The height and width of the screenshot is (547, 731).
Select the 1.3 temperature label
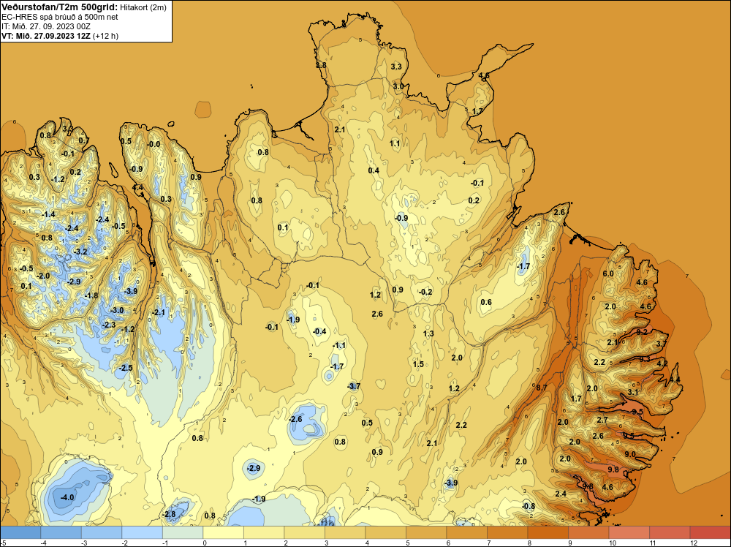428,333
